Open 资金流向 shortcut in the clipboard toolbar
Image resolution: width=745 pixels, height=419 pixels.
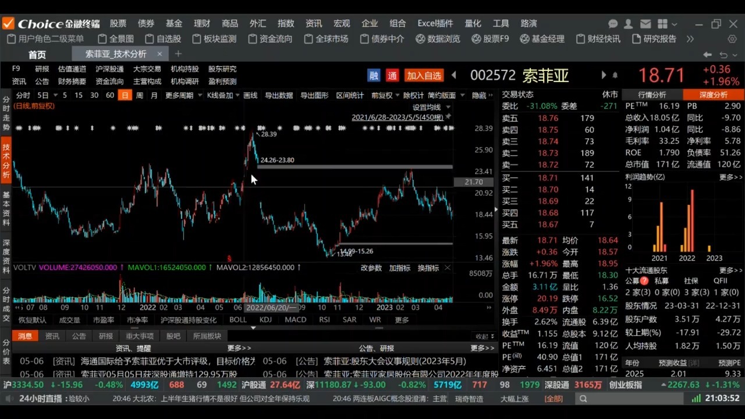pos(270,39)
